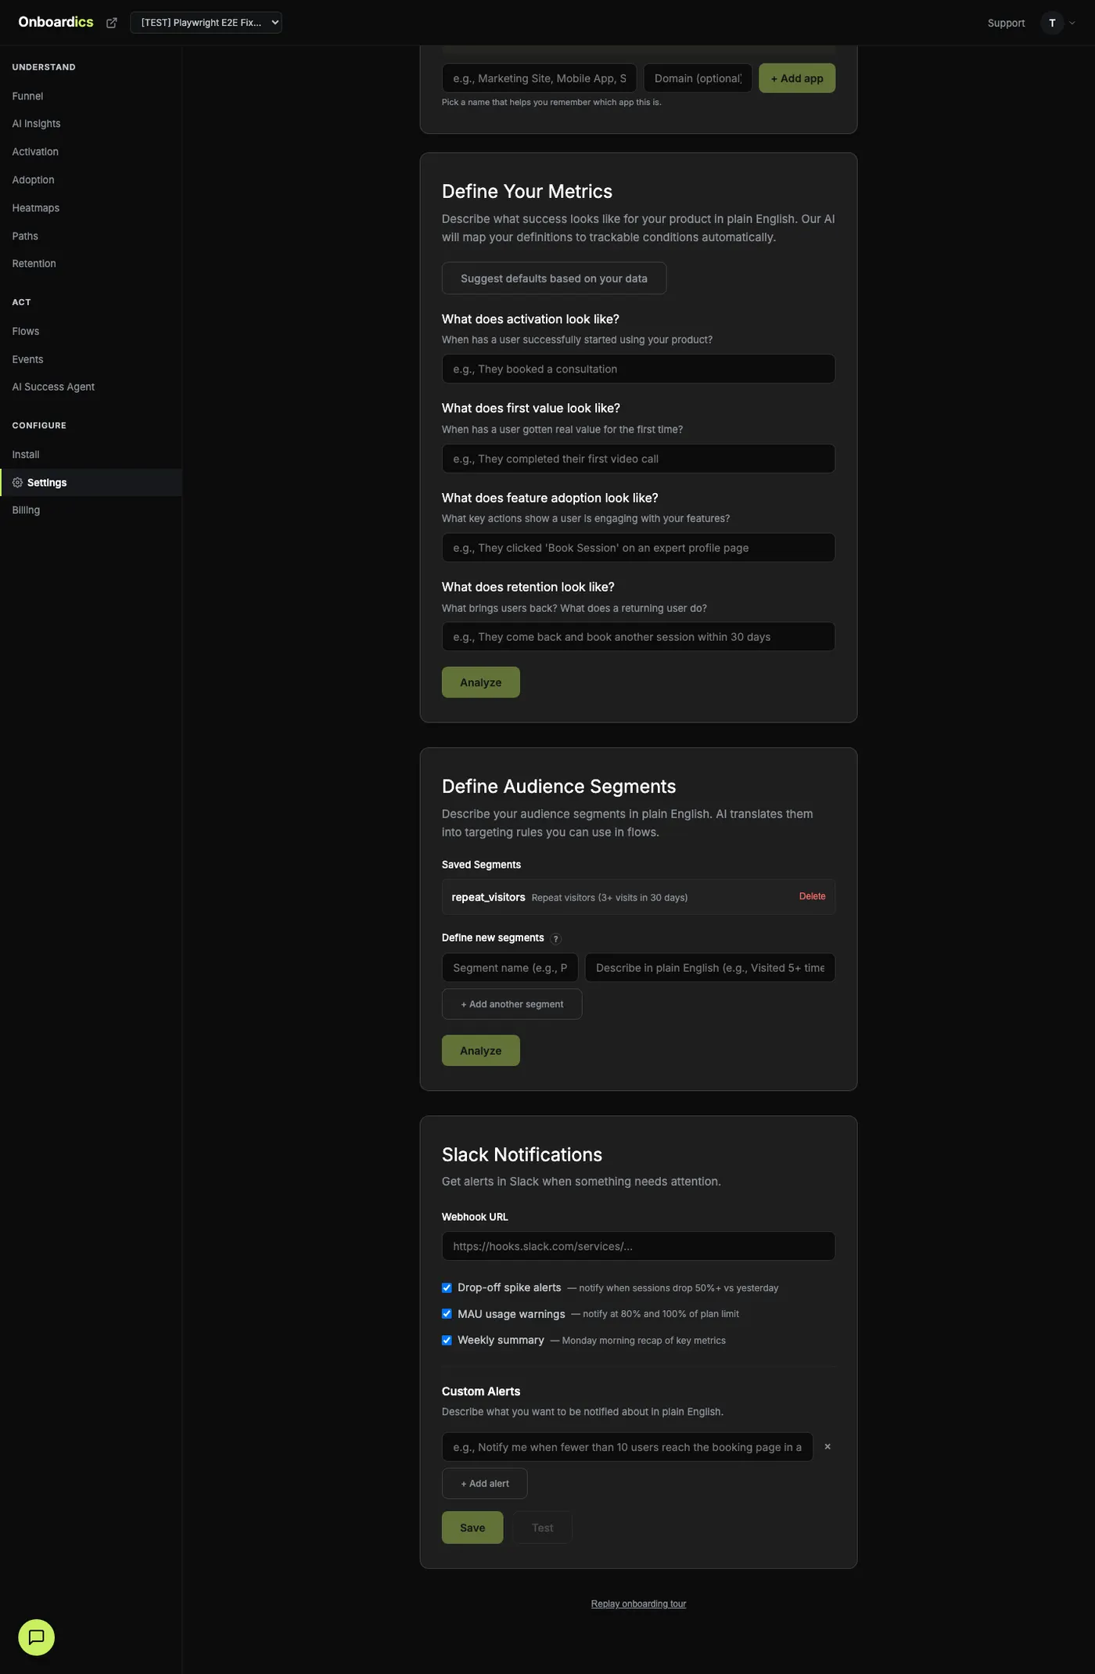Click the app name input field
This screenshot has height=1674, width=1095.
539,78
